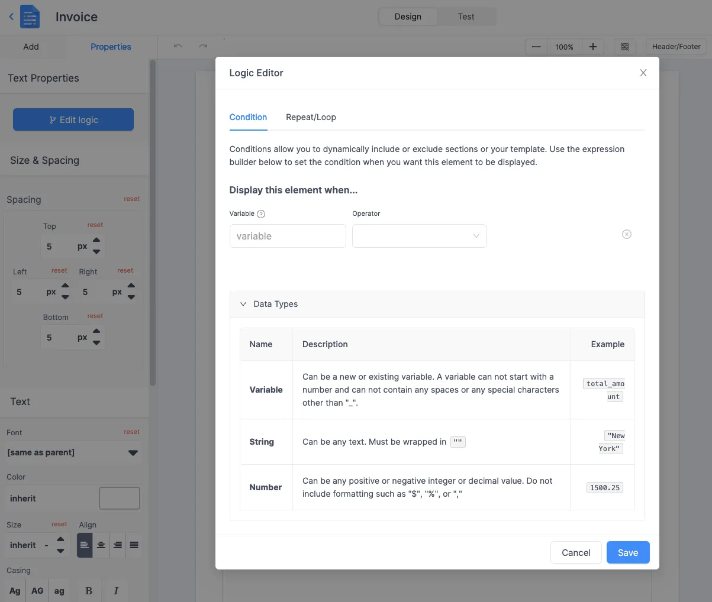Screen dimensions: 712x602
Task: Zoom out with the minus icon
Action: (536, 47)
